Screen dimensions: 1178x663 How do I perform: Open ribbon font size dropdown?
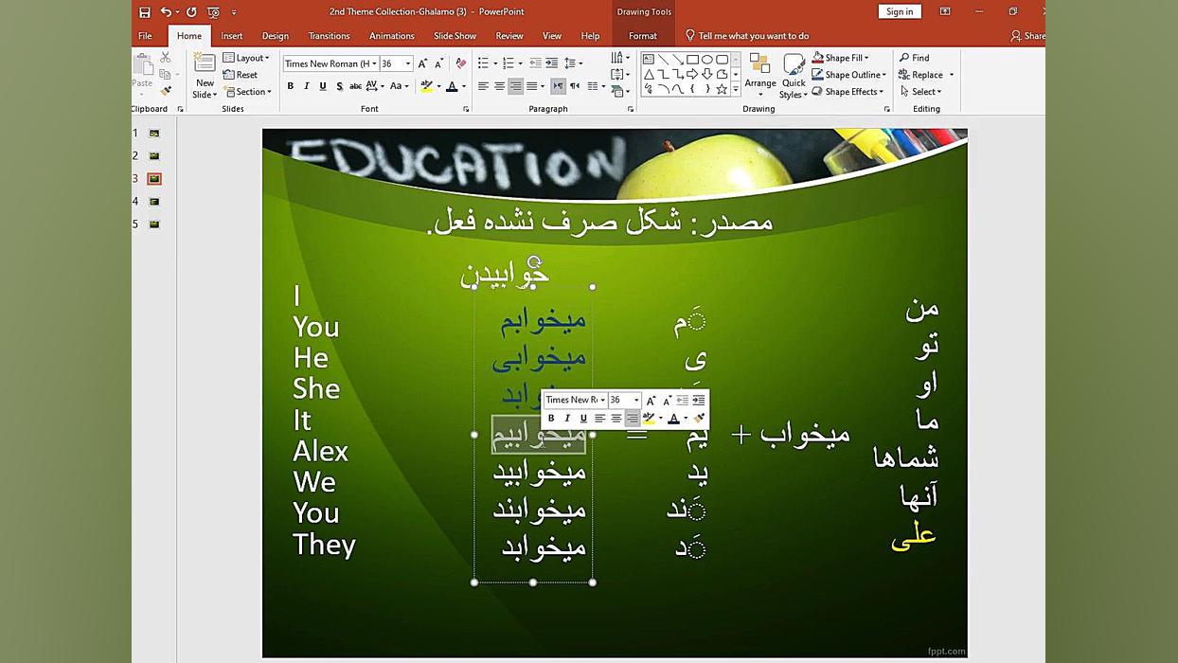408,63
